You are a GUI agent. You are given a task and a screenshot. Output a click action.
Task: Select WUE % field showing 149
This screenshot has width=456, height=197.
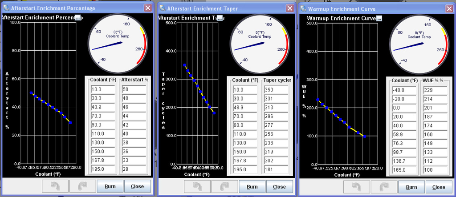435,143
